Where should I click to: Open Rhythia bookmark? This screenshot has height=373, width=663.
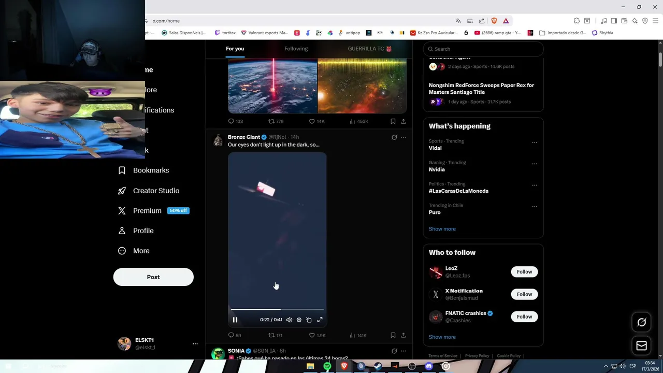point(602,33)
